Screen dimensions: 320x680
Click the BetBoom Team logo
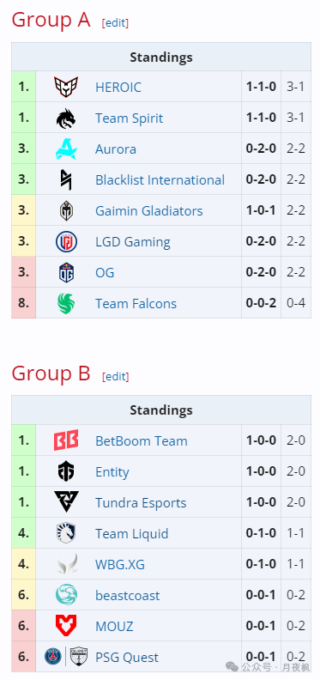coord(66,440)
